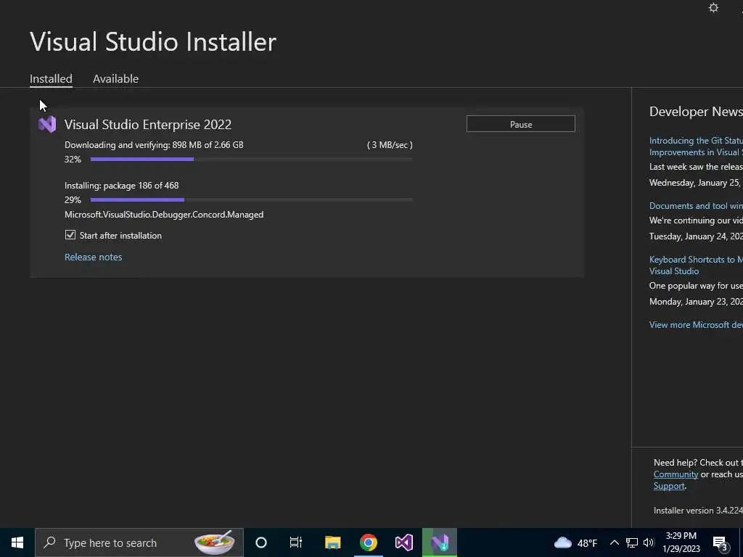Click the search magnifier icon in taskbar
Screen dimensions: 743x557
pos(49,542)
